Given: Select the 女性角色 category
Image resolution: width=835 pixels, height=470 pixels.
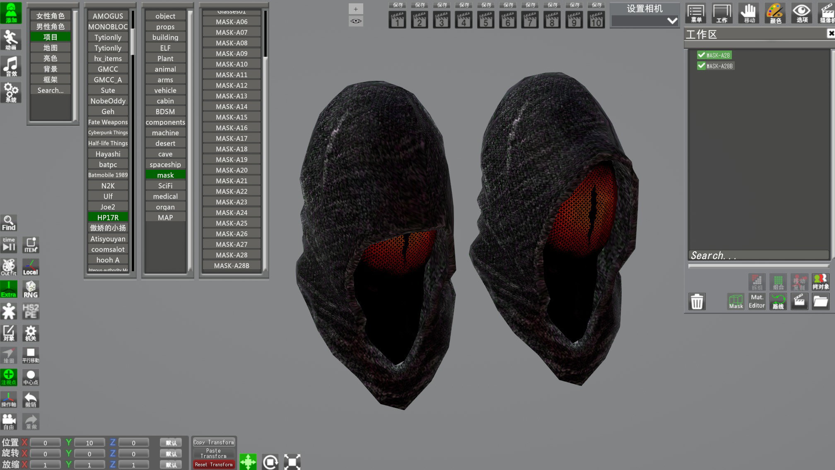Looking at the screenshot, I should (x=51, y=16).
